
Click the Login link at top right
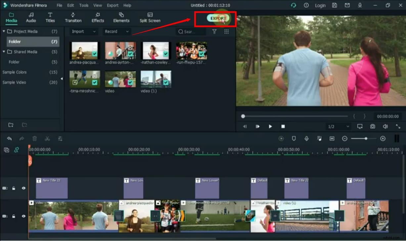click(x=320, y=5)
